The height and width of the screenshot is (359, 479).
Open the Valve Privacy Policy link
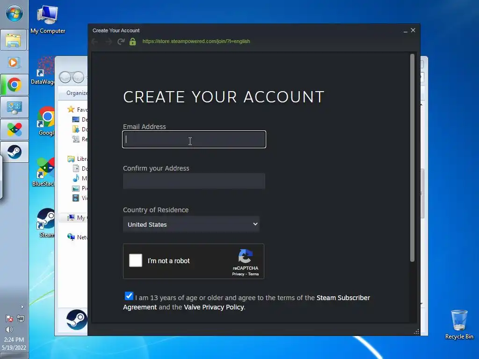pos(214,307)
